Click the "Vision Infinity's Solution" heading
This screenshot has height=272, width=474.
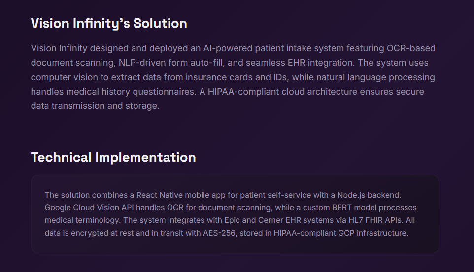point(109,23)
